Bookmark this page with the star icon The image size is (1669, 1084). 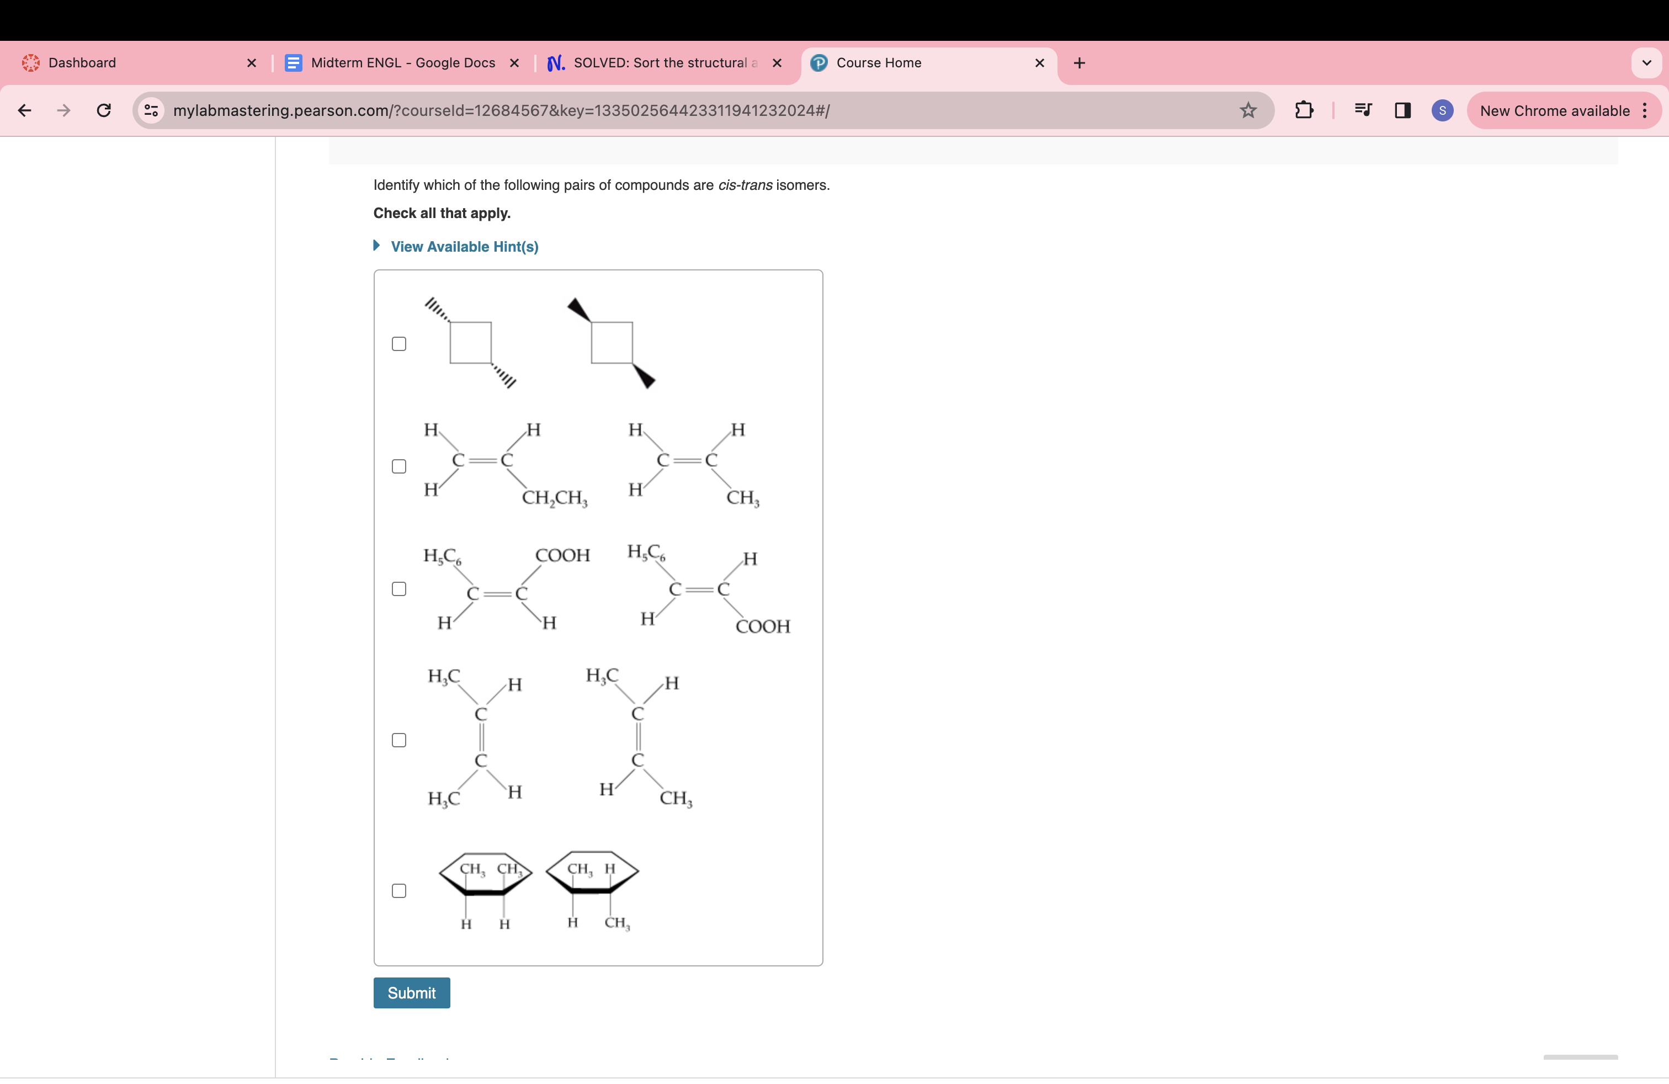1247,110
